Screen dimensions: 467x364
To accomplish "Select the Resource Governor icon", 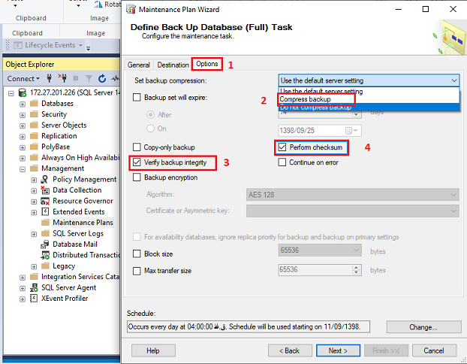I will [45, 202].
